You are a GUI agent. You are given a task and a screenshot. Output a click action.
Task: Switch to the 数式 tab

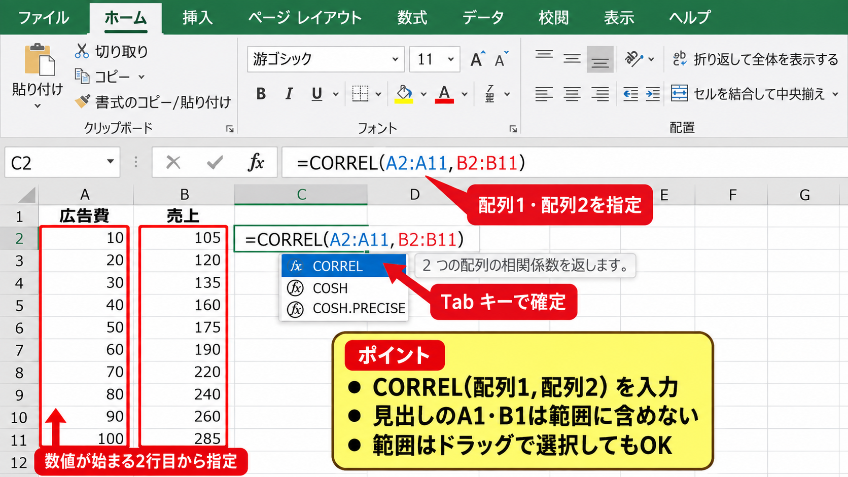(412, 18)
